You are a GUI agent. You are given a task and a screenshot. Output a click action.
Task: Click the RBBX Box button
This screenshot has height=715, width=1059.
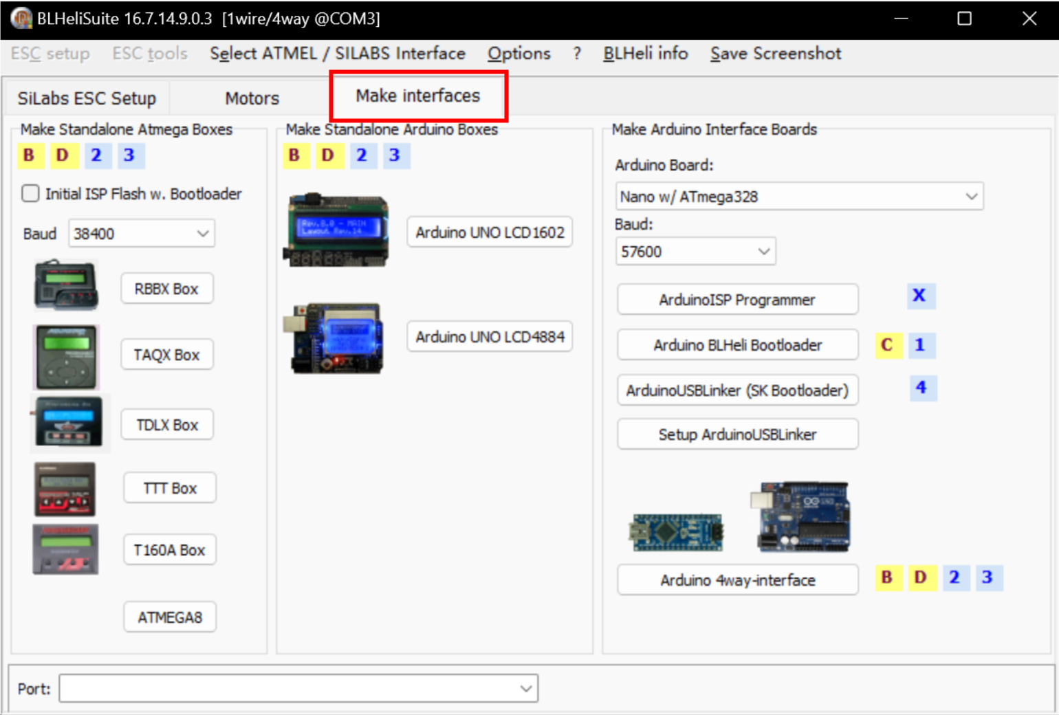167,289
